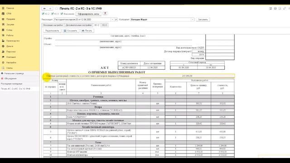The image size is (290, 163).
Task: Click the red plus icon beside Сформировать акты
Action: coord(105,14)
